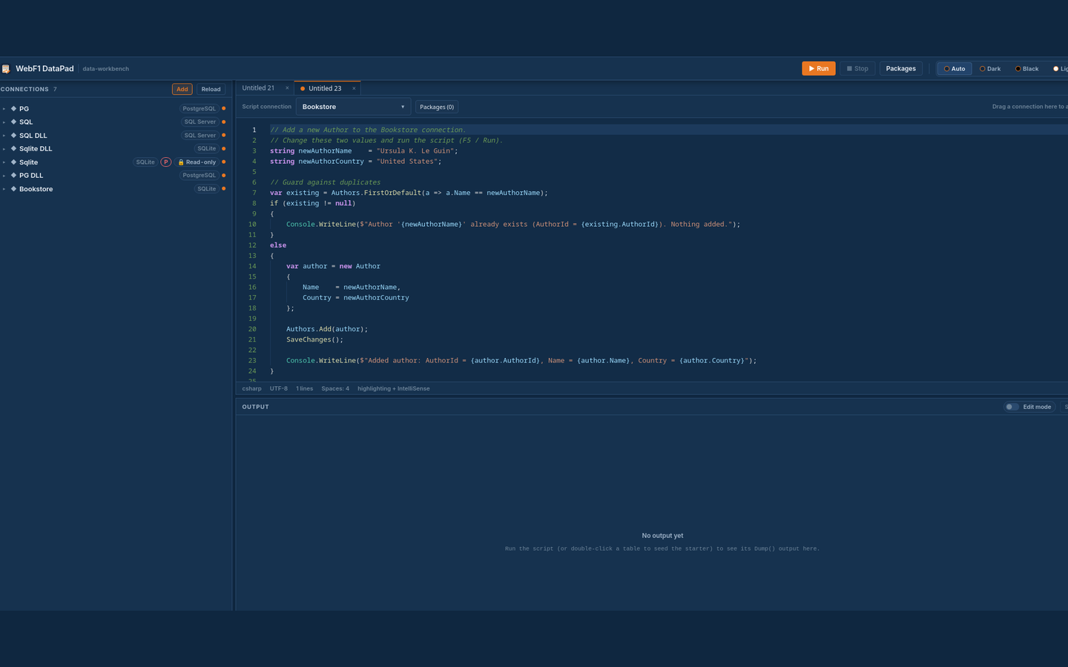
Task: Click the SQLite badge on Sqlite row
Action: click(x=145, y=162)
